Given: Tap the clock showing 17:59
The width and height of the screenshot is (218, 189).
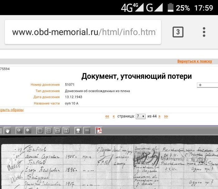Looking at the screenshot, I should [x=204, y=8].
